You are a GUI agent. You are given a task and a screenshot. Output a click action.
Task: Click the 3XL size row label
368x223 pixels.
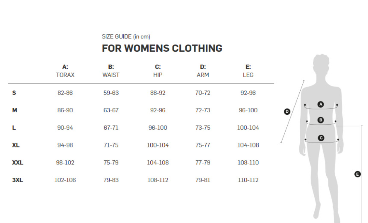pos(18,180)
